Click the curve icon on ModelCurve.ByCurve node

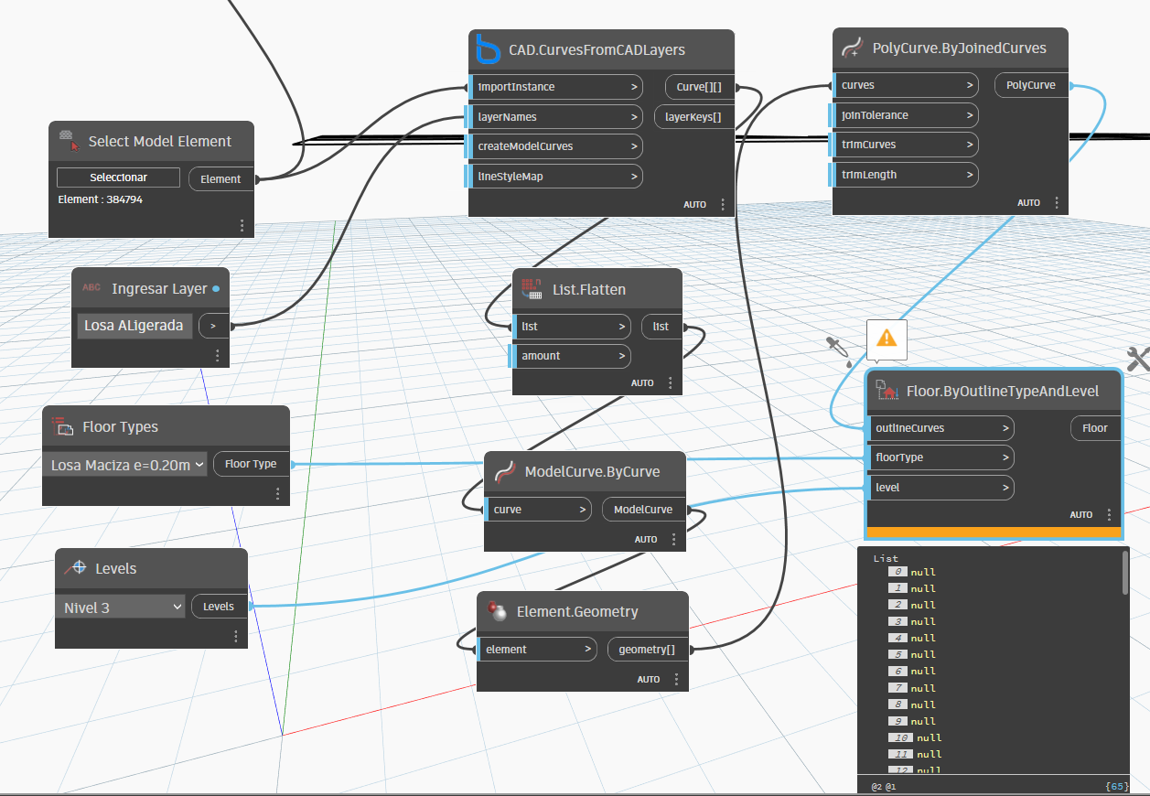click(x=503, y=471)
